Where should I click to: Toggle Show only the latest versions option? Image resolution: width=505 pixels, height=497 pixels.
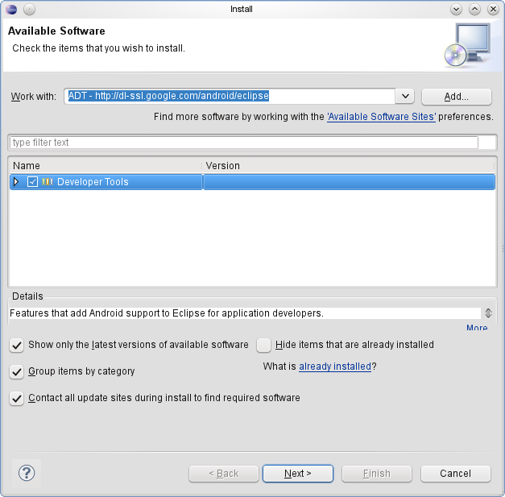coord(16,345)
